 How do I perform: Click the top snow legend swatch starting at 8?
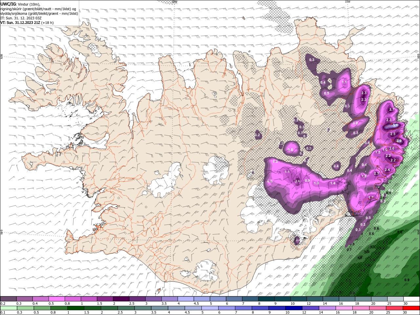266,299
